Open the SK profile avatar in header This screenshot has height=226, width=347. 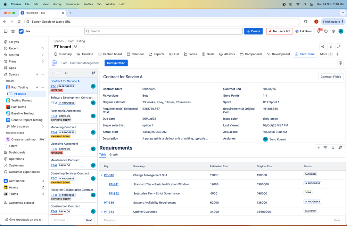(x=341, y=31)
